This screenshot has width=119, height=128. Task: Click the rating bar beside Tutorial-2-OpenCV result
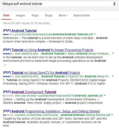click(x=8, y=76)
